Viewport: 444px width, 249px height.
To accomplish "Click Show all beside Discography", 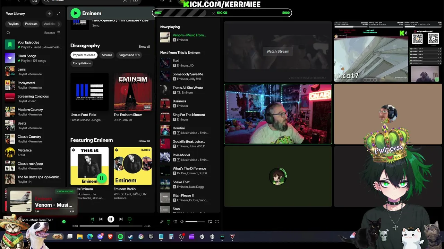I will (144, 47).
